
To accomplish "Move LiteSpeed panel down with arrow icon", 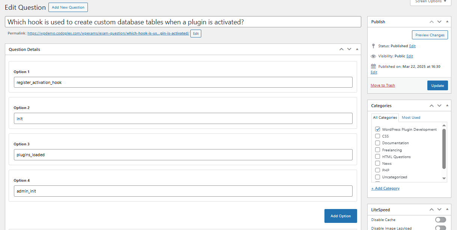I will coord(439,210).
